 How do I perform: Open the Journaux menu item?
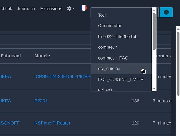(26, 9)
